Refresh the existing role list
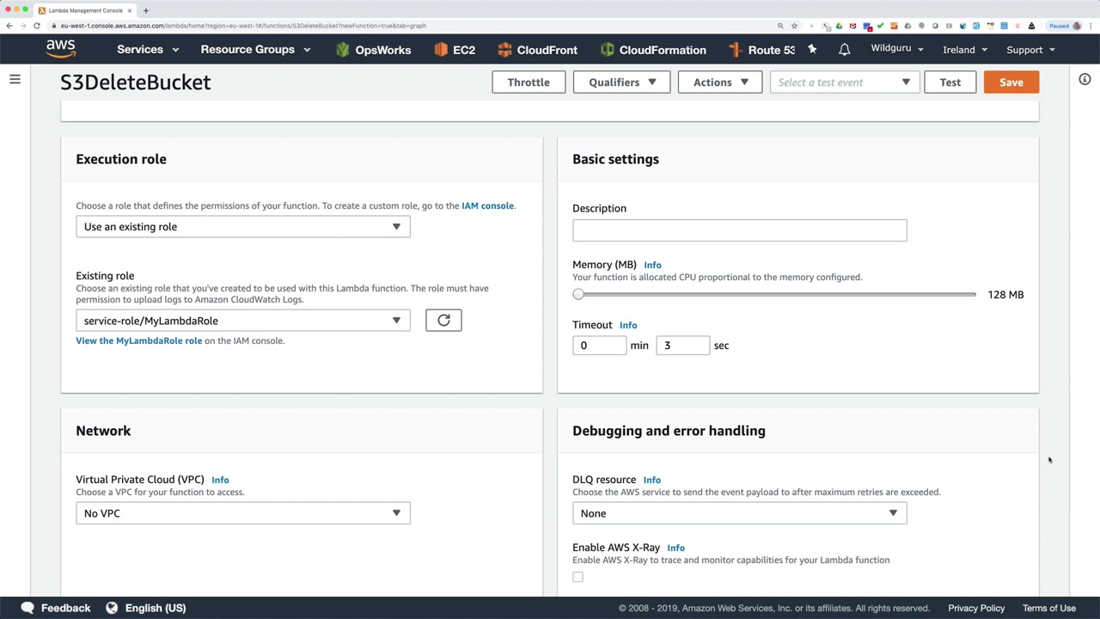Screen dimensions: 1100x619 coord(443,321)
